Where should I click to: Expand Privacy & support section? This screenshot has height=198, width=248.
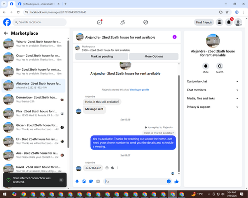[213, 107]
